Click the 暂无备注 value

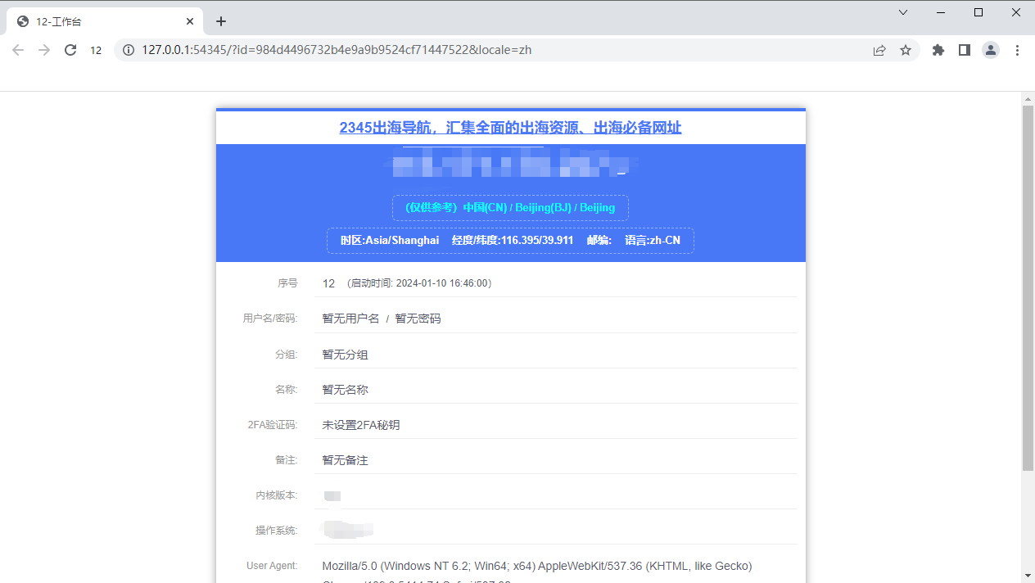pos(345,460)
